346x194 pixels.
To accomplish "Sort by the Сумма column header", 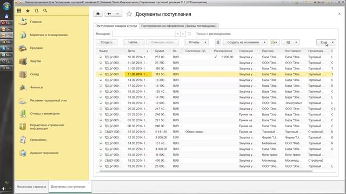I will [161, 51].
